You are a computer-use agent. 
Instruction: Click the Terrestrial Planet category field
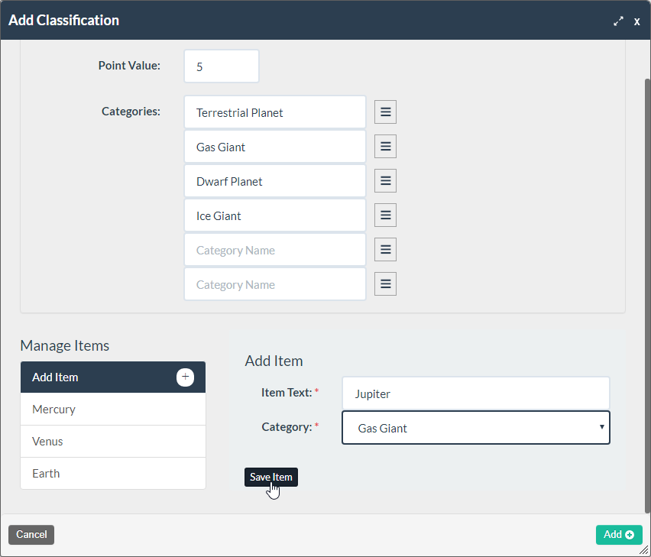pyautogui.click(x=275, y=112)
